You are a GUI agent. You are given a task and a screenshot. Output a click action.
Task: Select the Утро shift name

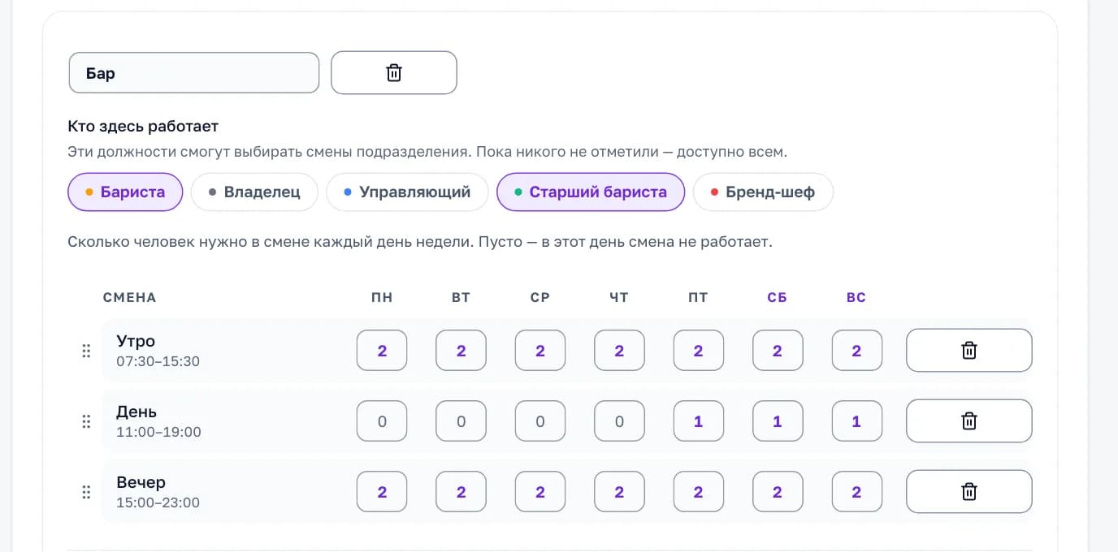136,341
